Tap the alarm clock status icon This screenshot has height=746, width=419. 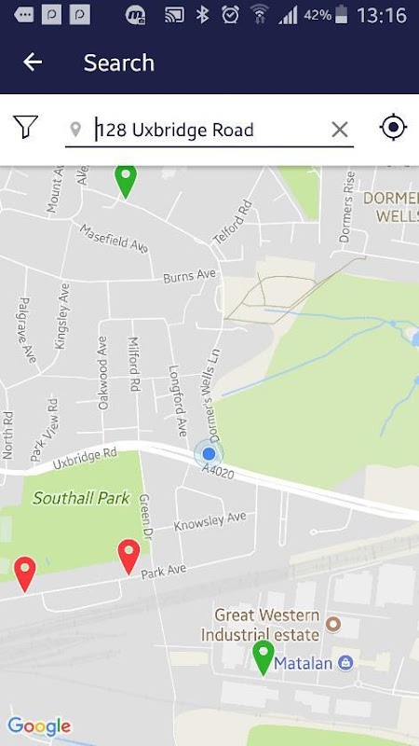[x=230, y=15]
